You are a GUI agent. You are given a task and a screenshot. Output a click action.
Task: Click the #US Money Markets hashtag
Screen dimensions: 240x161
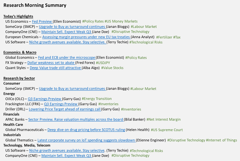121,21
